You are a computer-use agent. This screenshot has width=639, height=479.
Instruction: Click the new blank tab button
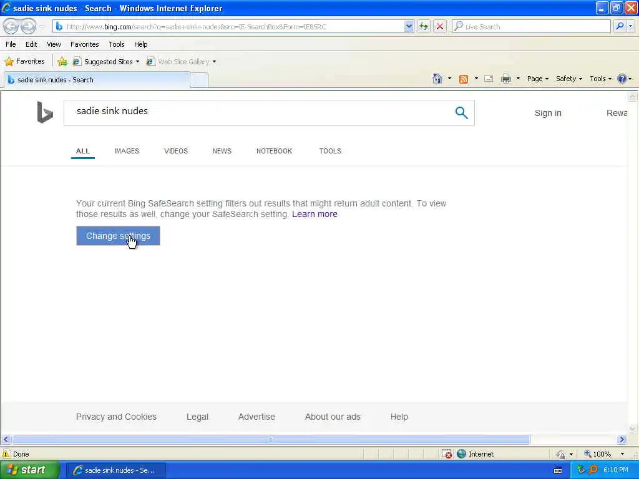(199, 80)
